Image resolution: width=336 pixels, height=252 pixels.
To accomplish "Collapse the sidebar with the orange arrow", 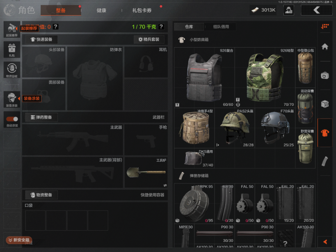I will point(325,242).
